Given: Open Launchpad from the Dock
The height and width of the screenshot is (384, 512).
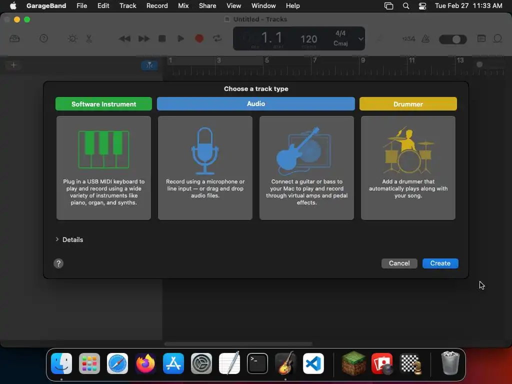Looking at the screenshot, I should pyautogui.click(x=89, y=363).
